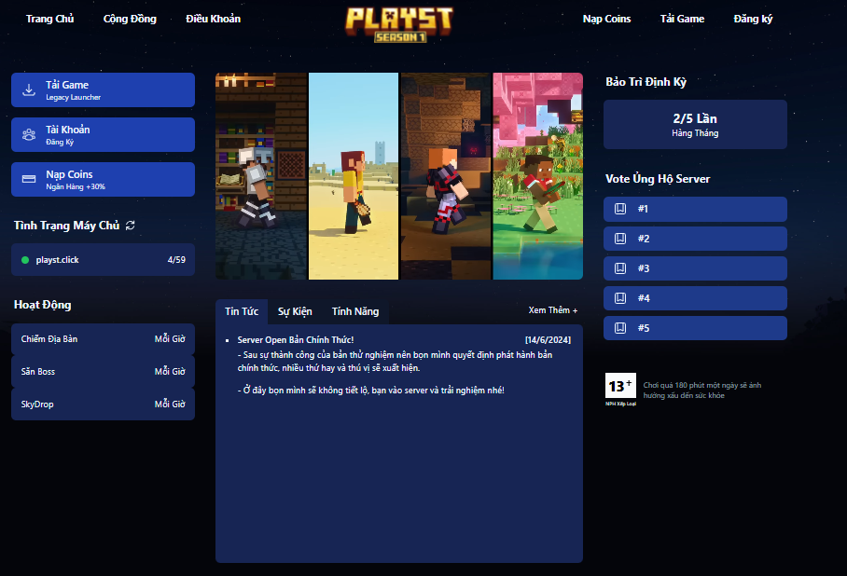The height and width of the screenshot is (576, 847).
Task: Click the Mỗi Giờ label beside SkyDrop
Action: click(170, 404)
